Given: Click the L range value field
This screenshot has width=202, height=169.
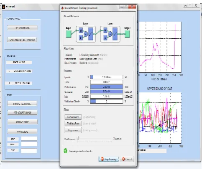Looking at the screenshot, I should [19, 71].
